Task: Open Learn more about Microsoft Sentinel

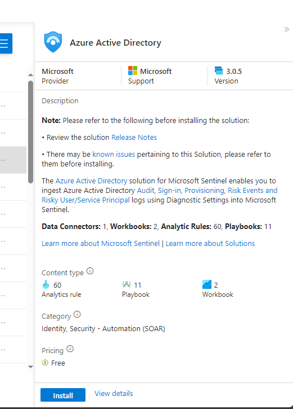Action: (x=101, y=243)
